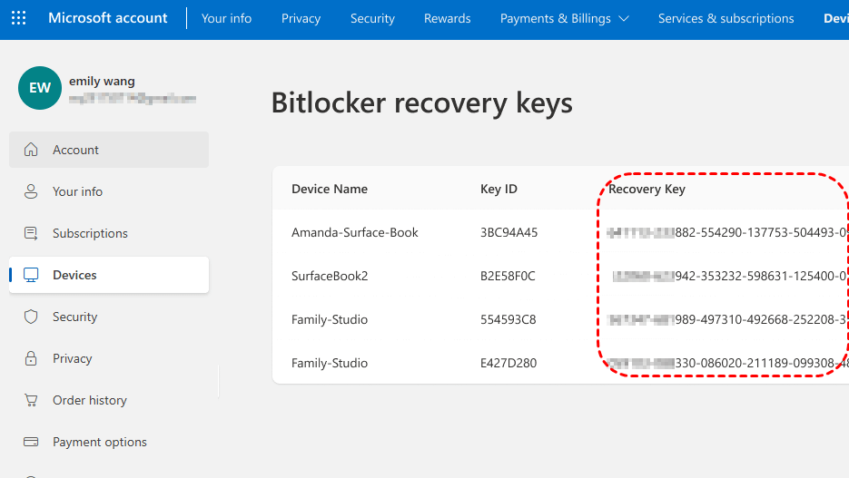Image resolution: width=849 pixels, height=478 pixels.
Task: Click Family-Studio with key ID E427D280
Action: tap(330, 363)
